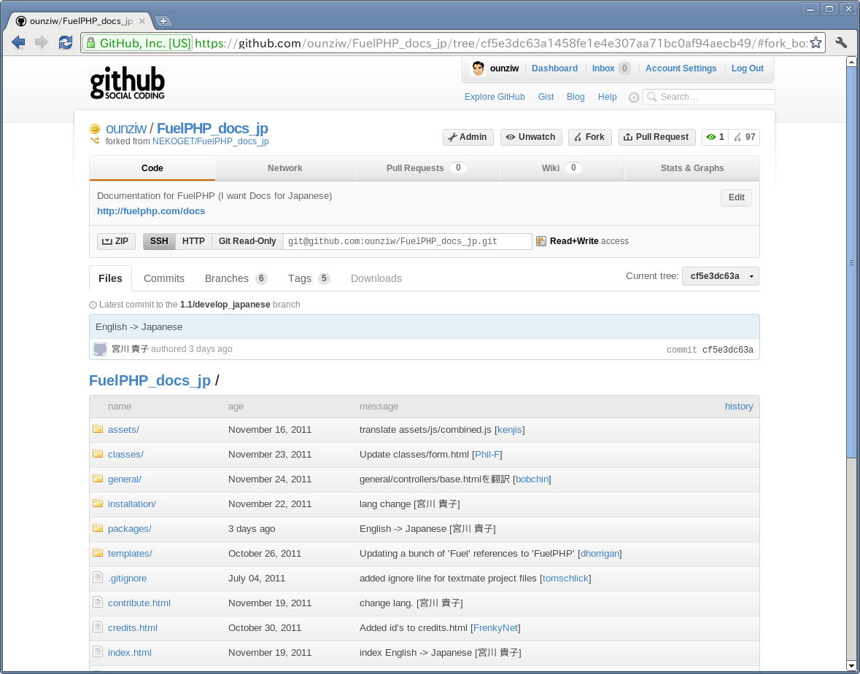Click the browser forward arrow

pyautogui.click(x=42, y=42)
